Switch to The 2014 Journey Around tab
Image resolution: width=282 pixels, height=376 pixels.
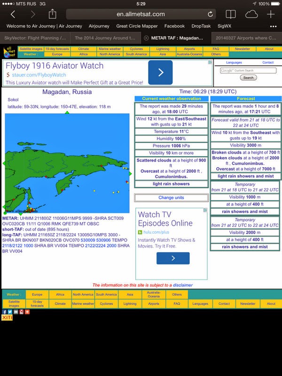(105, 38)
